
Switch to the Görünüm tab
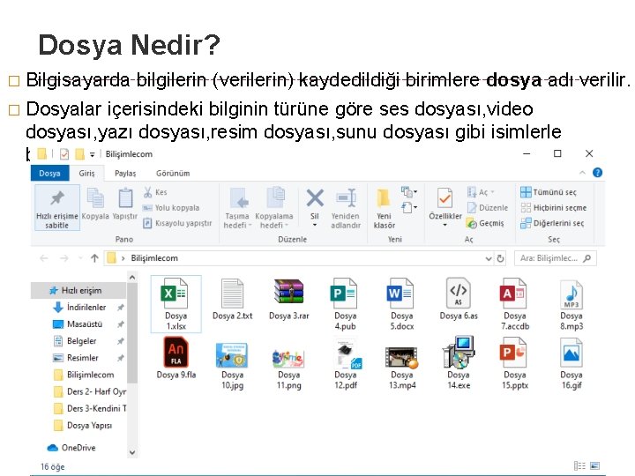coord(173,174)
